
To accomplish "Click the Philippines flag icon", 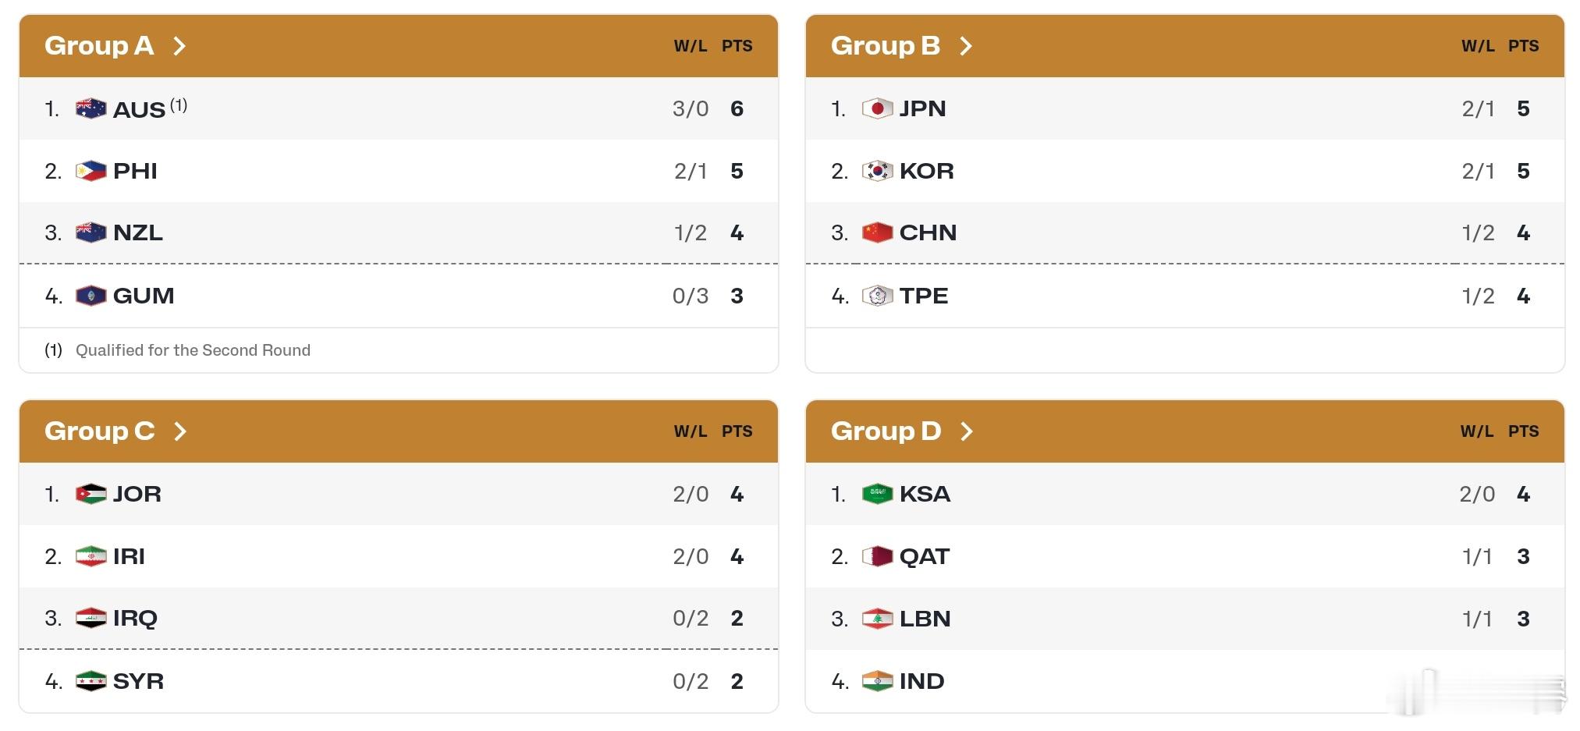I will pos(91,171).
